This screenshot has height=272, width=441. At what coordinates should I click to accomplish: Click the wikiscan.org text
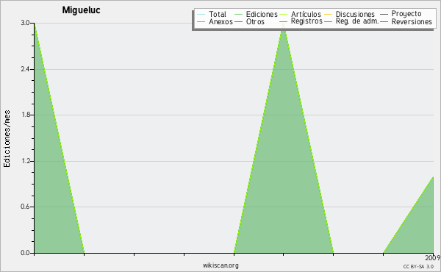[x=220, y=265]
